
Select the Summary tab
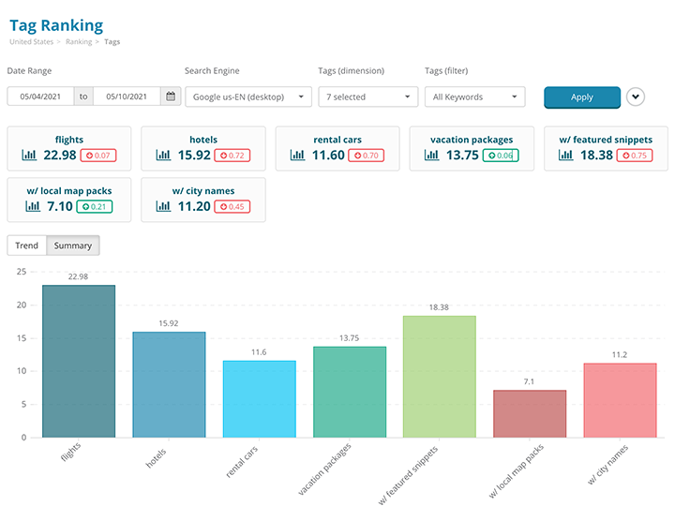(x=73, y=246)
